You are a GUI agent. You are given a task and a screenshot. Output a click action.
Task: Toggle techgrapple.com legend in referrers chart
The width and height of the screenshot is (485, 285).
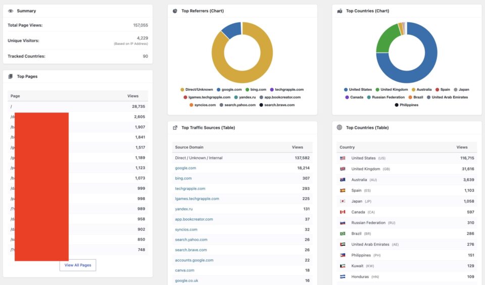(x=287, y=90)
